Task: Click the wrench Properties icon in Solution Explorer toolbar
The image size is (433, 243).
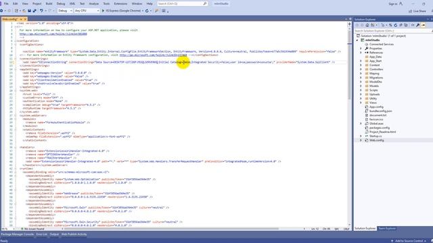Action: coord(418,25)
